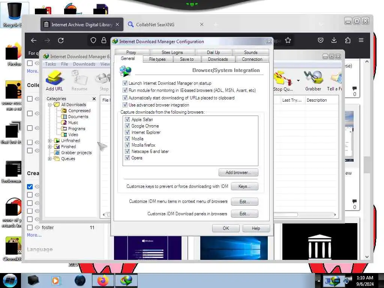
Task: Toggle Use advanced browser integration
Action: tap(125, 105)
